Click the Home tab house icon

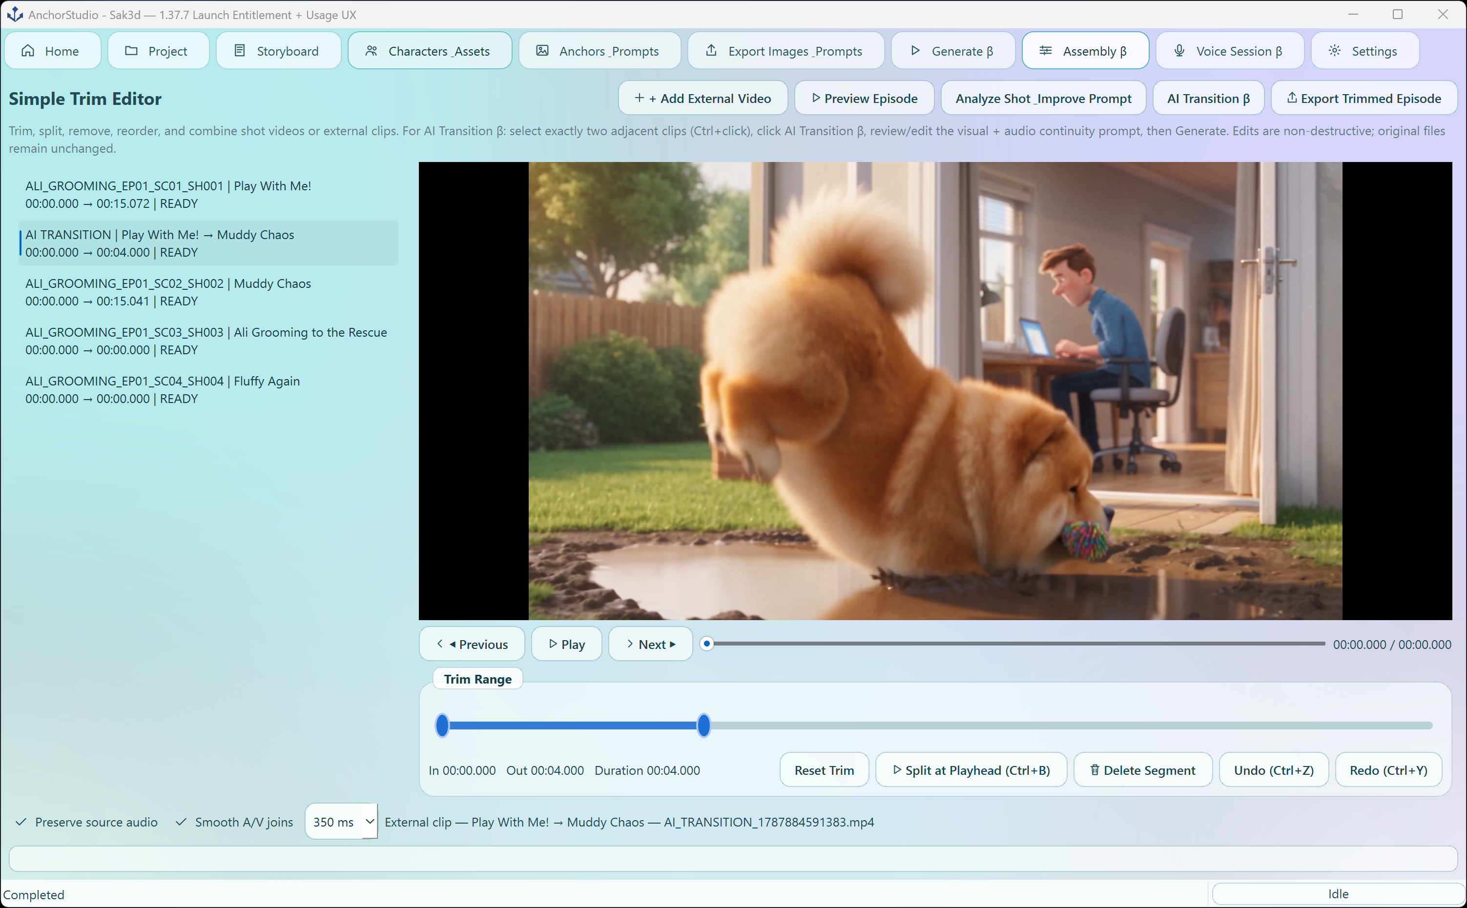click(28, 51)
